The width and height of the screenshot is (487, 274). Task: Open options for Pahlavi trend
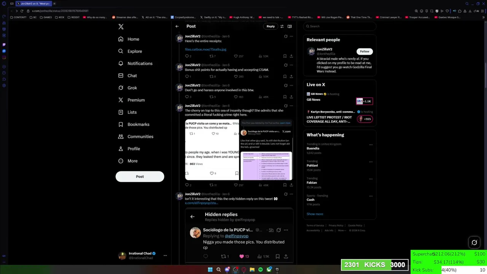[x=371, y=162]
